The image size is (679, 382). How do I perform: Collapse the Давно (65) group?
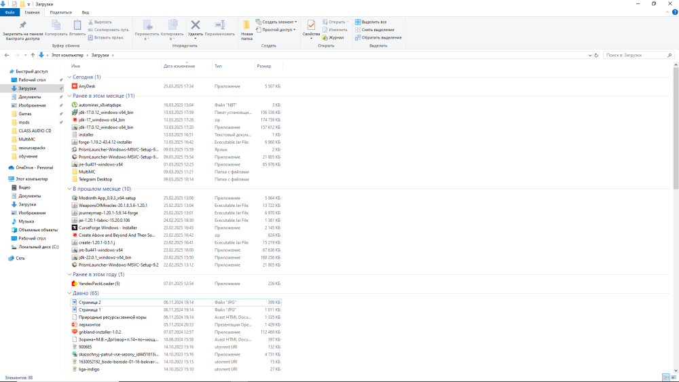point(69,293)
